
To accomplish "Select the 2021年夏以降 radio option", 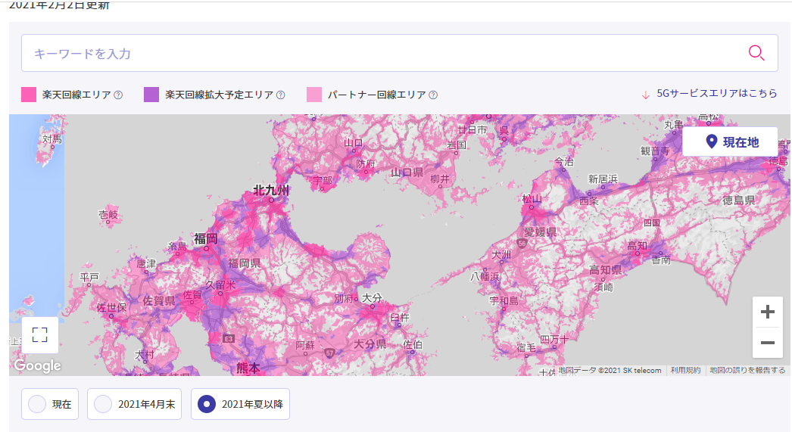I will tap(241, 404).
